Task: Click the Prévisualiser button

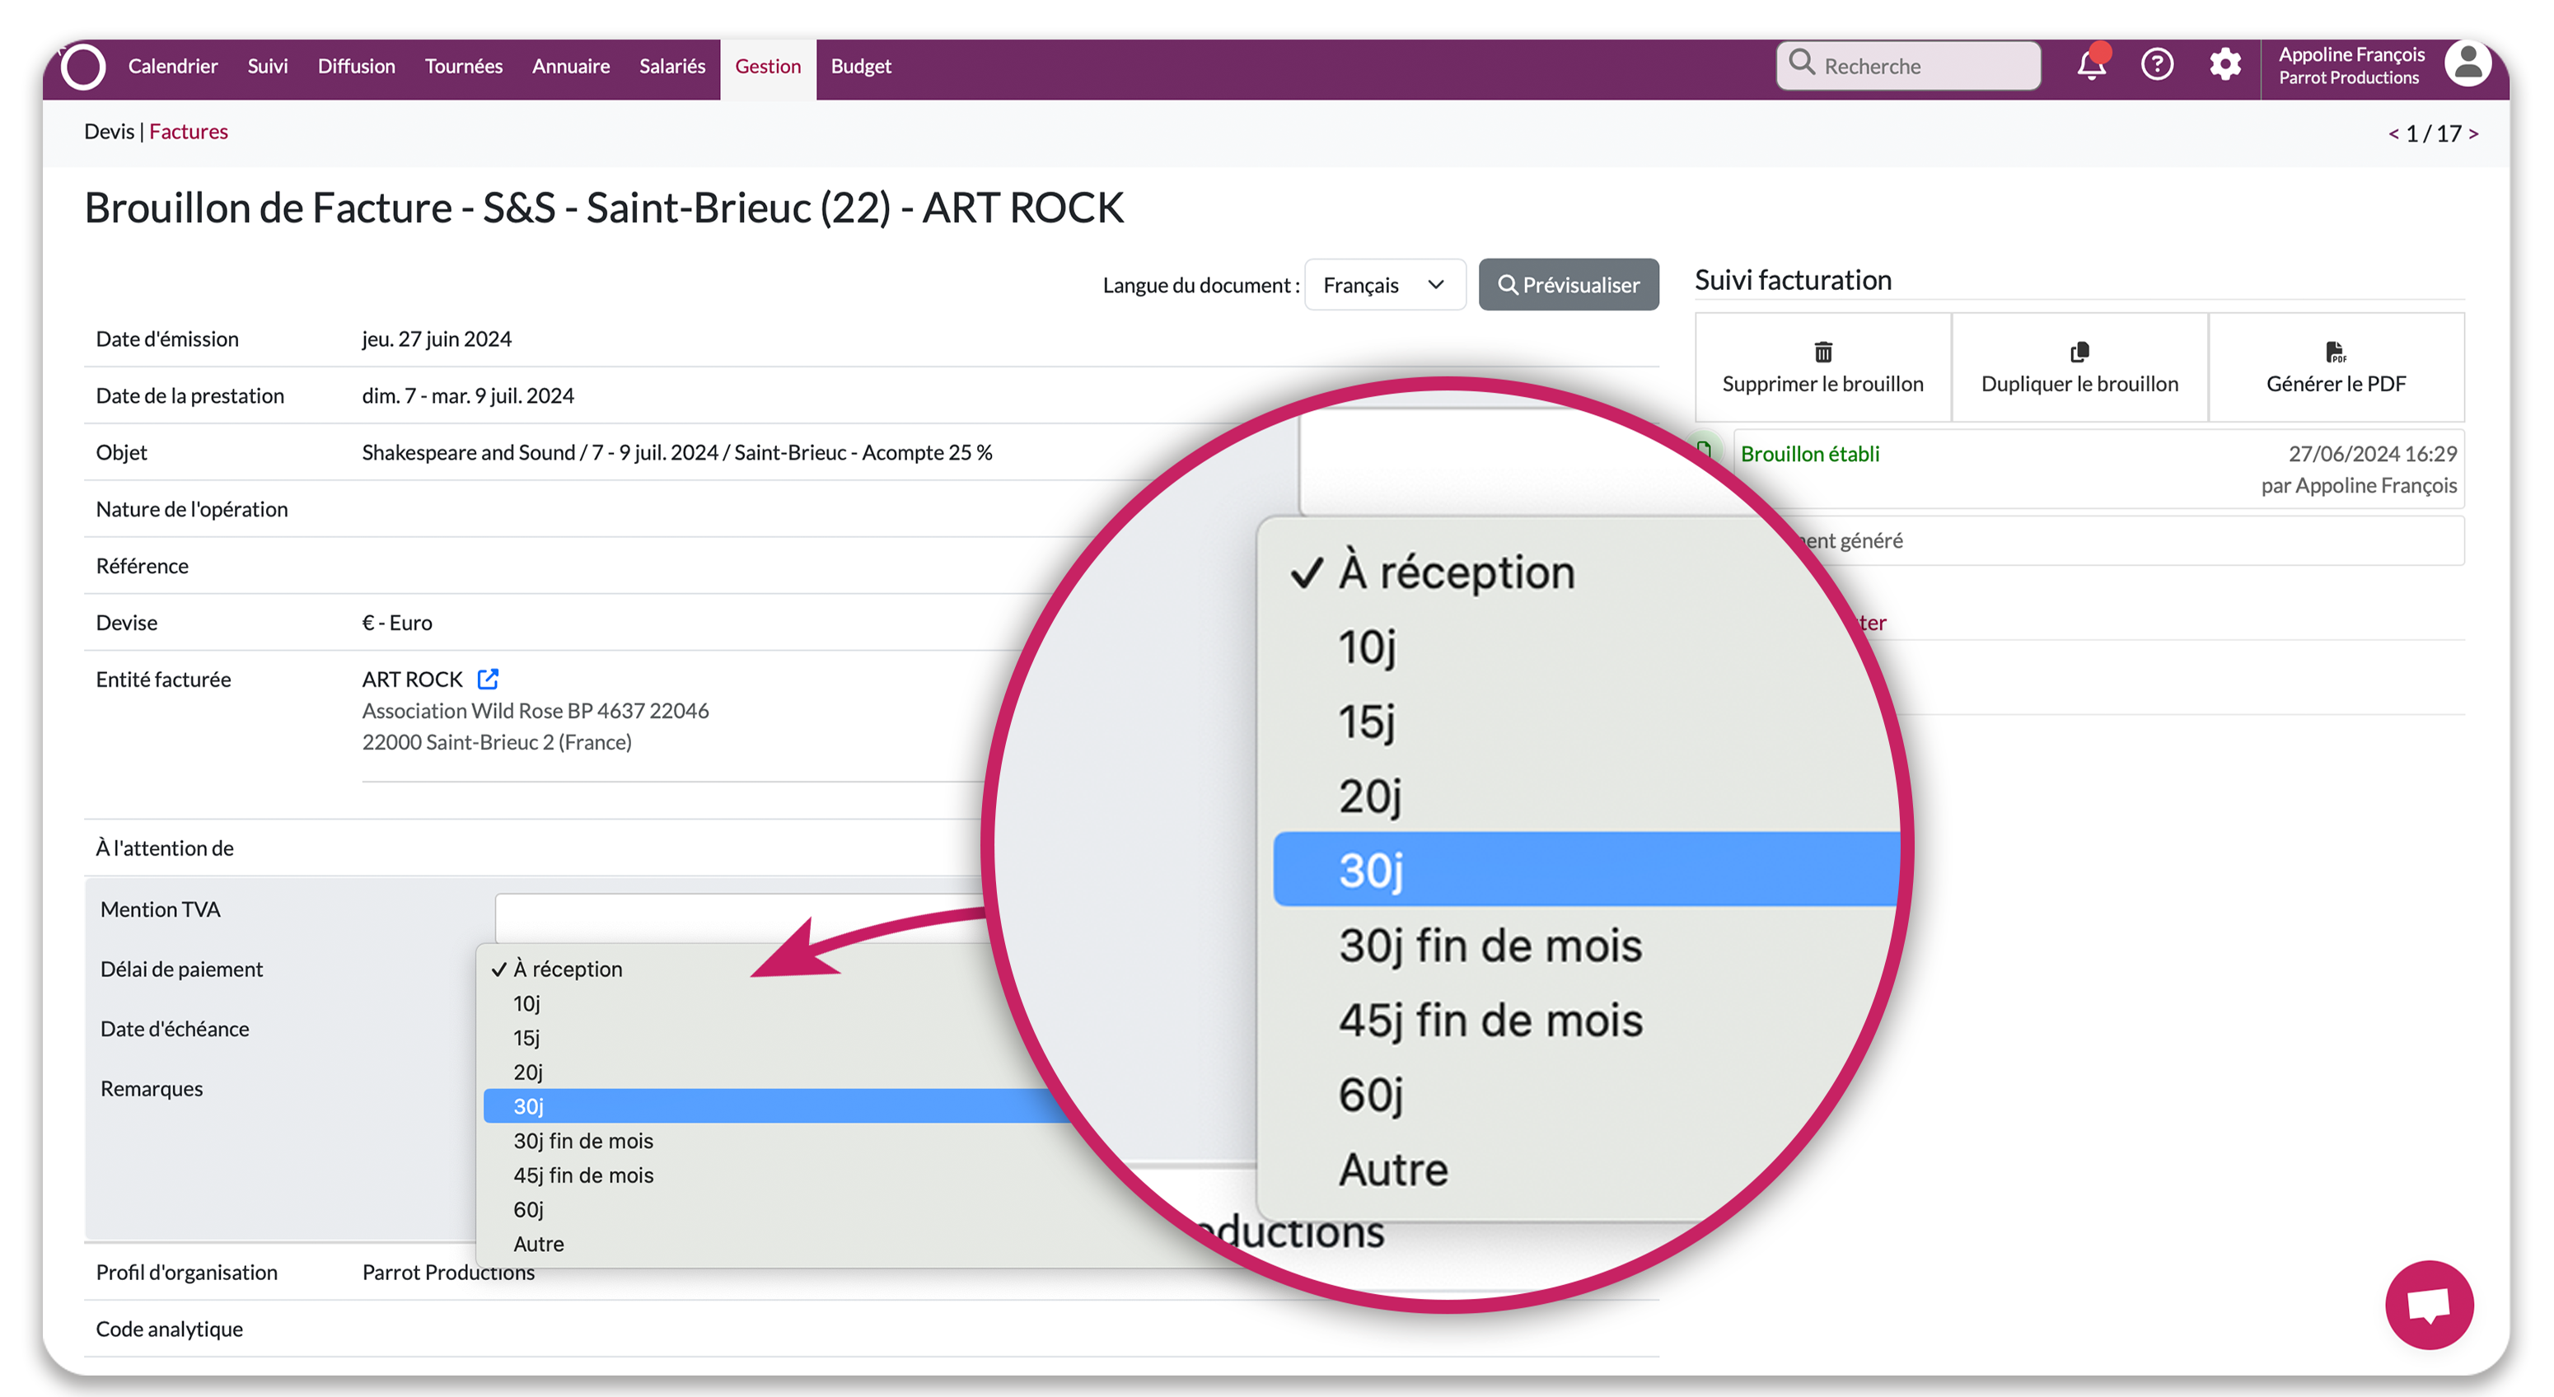Action: (1568, 284)
